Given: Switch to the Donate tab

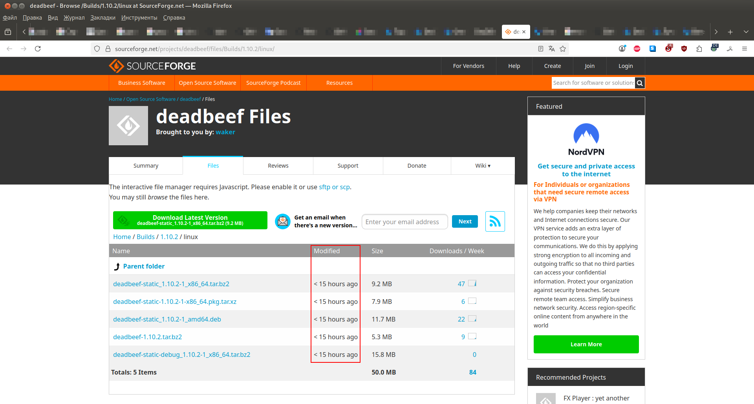Looking at the screenshot, I should tap(417, 166).
